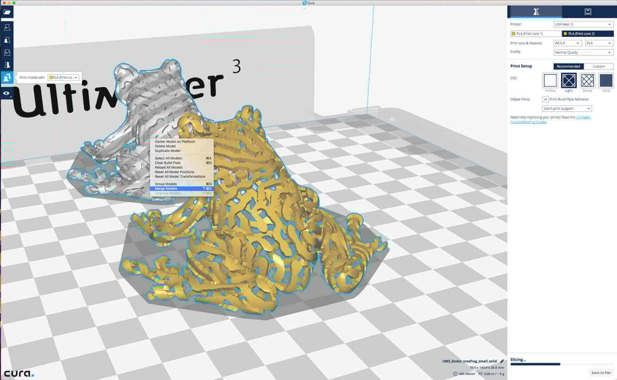The width and height of the screenshot is (617, 380).
Task: Open the Don't print support dropdown
Action: 567,108
